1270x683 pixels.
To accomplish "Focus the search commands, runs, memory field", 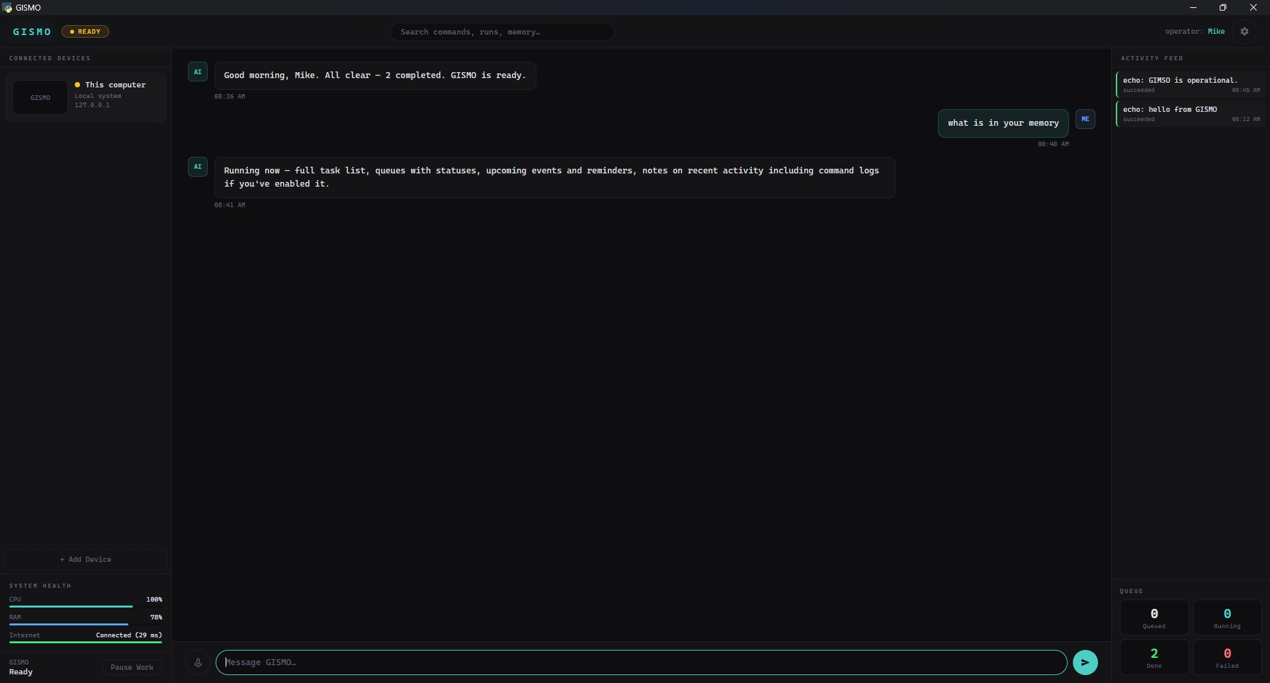I will tap(502, 32).
